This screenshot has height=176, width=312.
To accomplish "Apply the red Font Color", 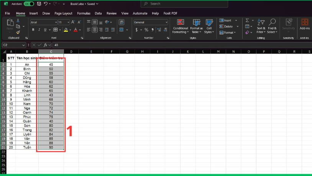I will tap(76, 30).
